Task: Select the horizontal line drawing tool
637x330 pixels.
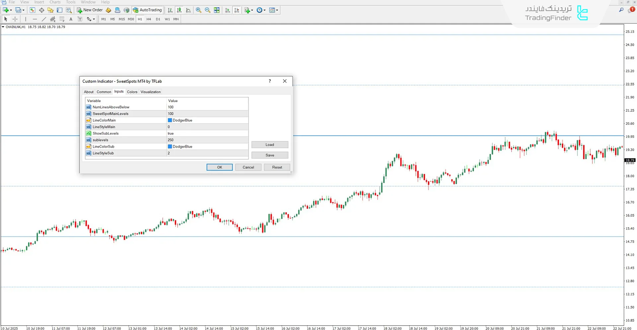Action: pos(35,19)
